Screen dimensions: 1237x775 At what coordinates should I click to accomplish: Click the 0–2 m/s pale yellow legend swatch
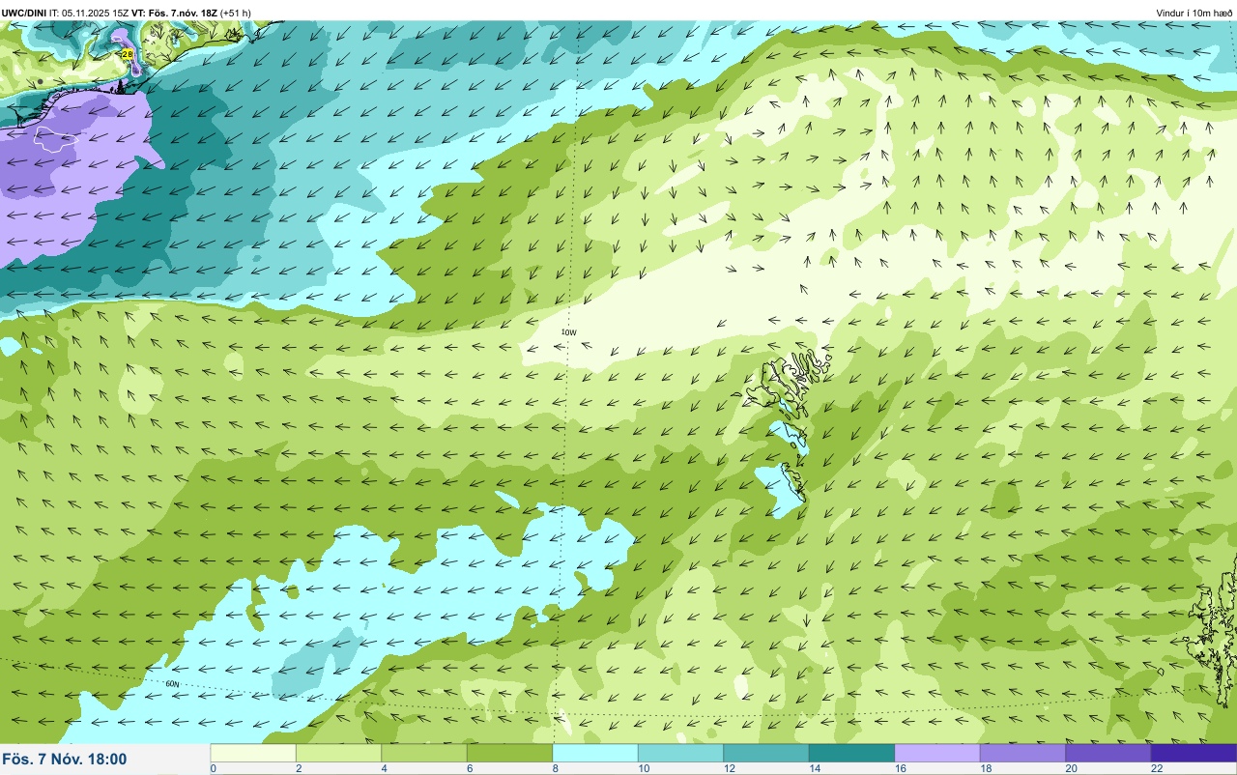pos(253,753)
